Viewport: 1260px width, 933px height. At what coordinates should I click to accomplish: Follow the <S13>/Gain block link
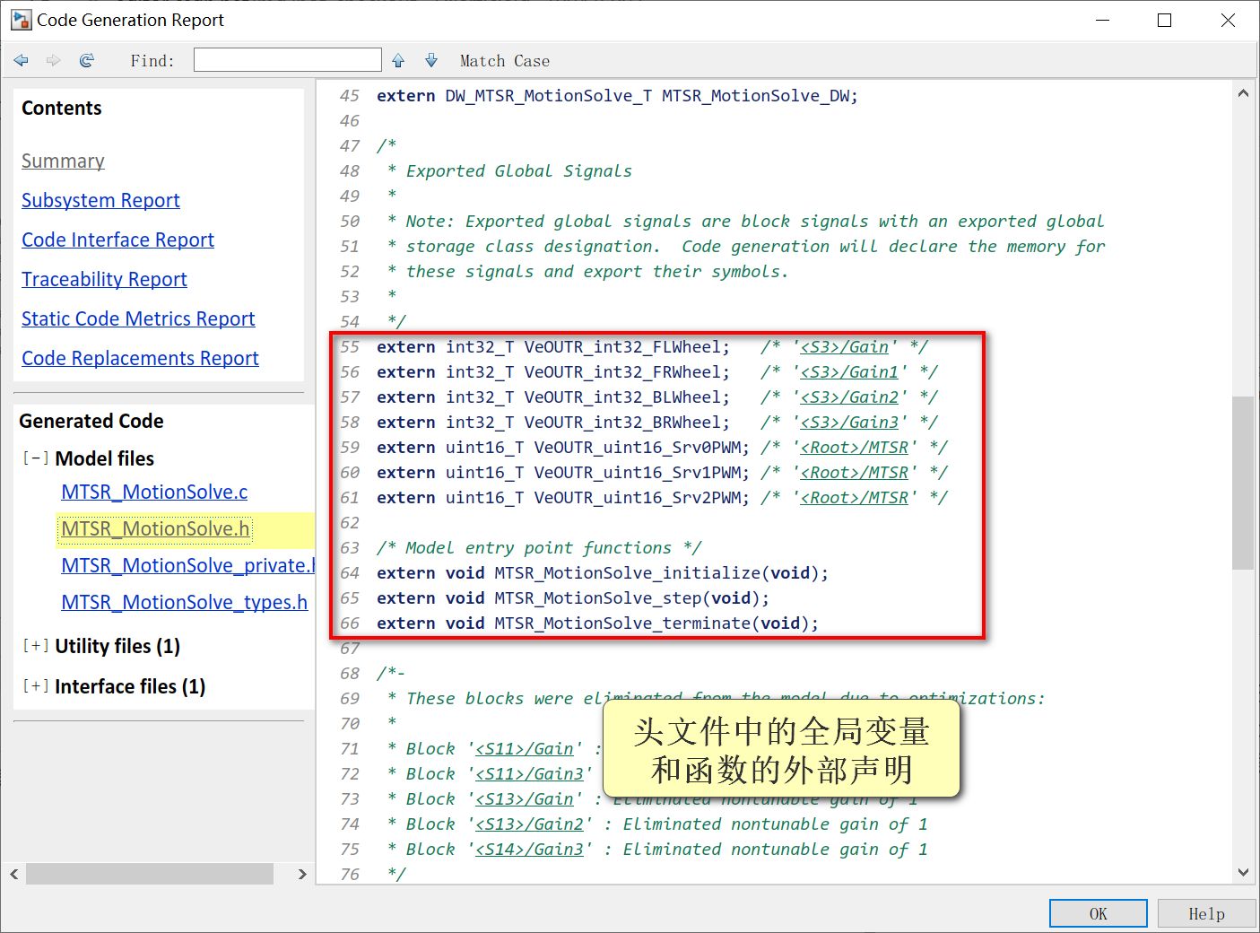[525, 799]
